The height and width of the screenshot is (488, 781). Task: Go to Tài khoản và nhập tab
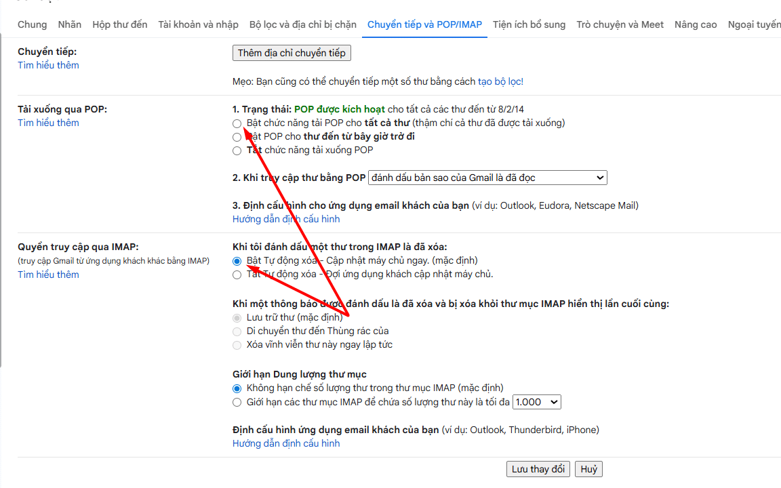[x=198, y=24]
